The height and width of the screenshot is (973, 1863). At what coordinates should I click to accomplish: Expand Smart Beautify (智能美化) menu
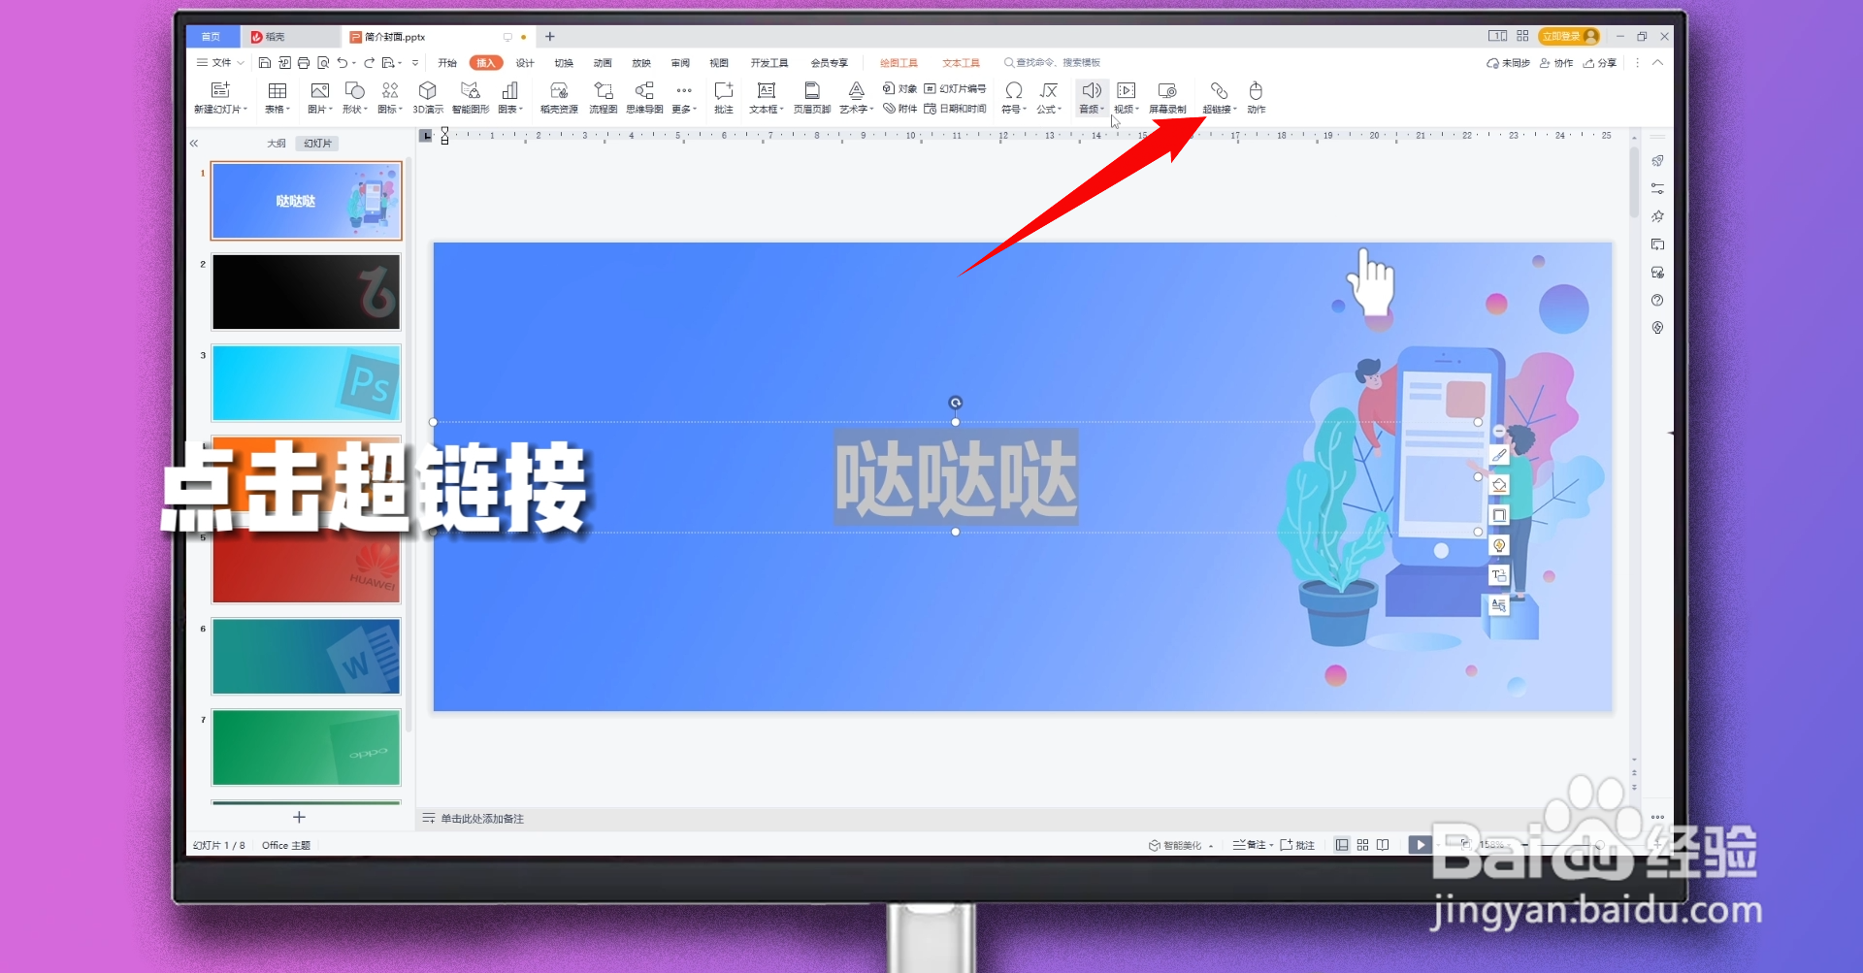tap(1181, 845)
